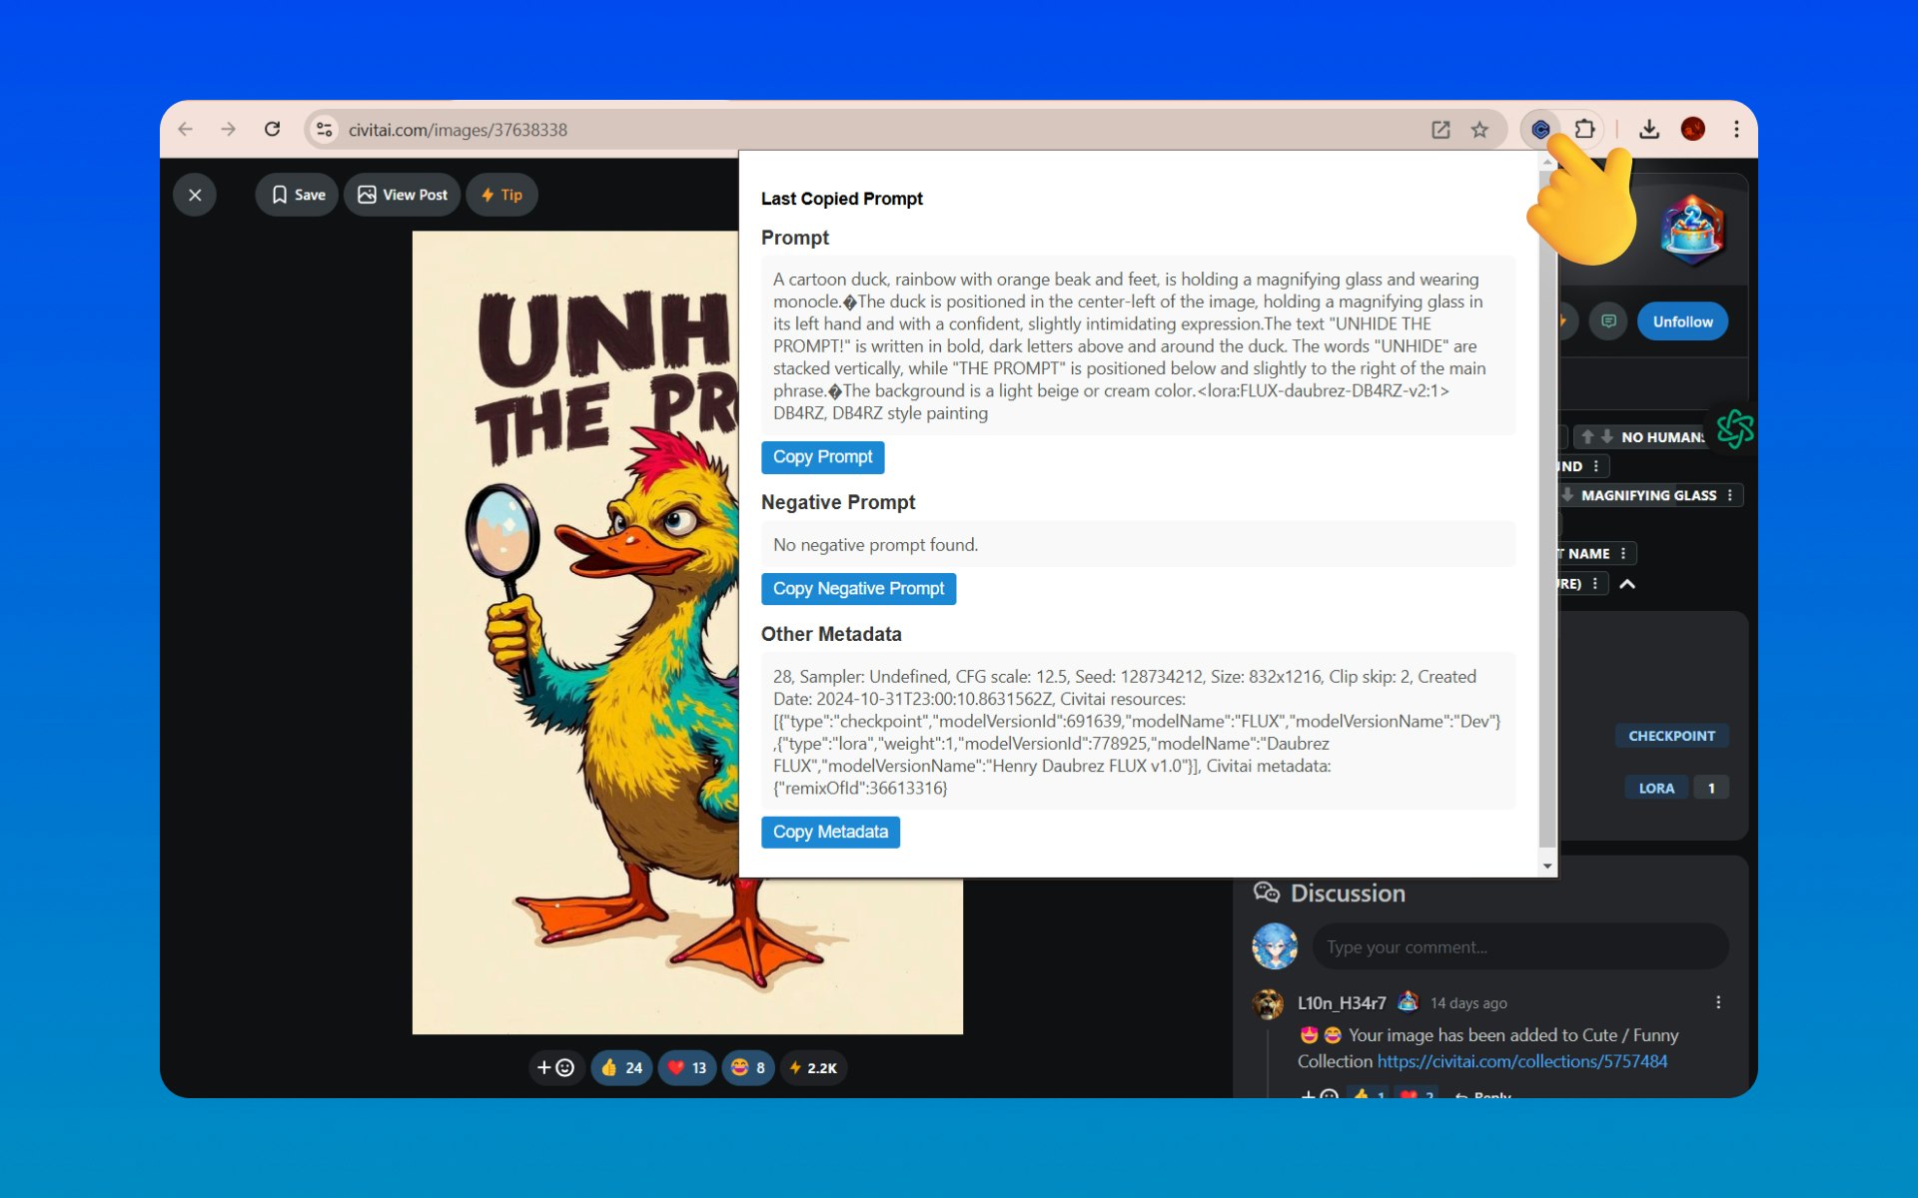Click the ChatGPT floating icon

coord(1735,429)
